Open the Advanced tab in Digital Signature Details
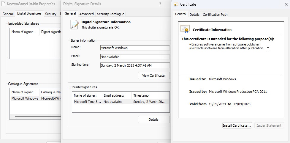 pyautogui.click(x=86, y=14)
